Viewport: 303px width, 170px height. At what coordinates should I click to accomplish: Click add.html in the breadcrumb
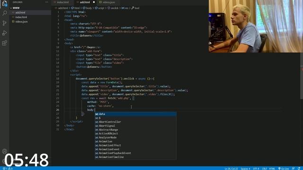click(x=63, y=8)
